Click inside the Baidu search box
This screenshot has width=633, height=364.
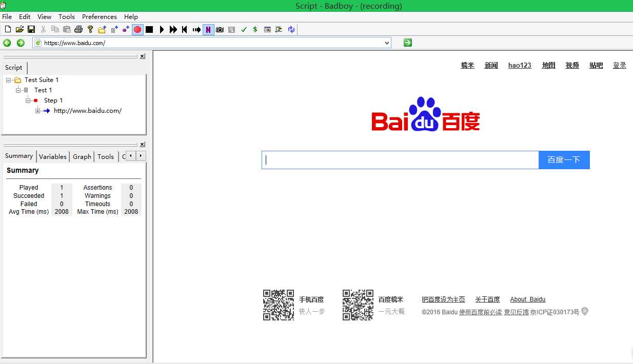[400, 160]
